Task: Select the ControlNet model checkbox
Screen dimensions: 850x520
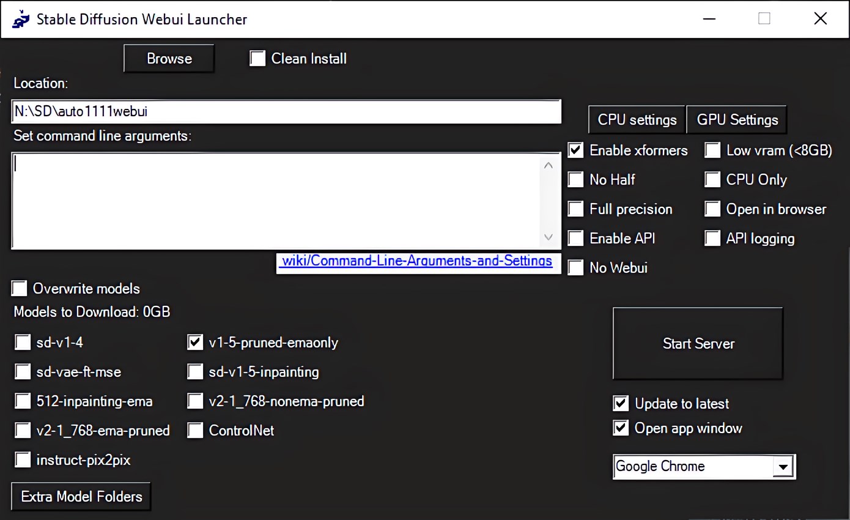Action: [195, 431]
